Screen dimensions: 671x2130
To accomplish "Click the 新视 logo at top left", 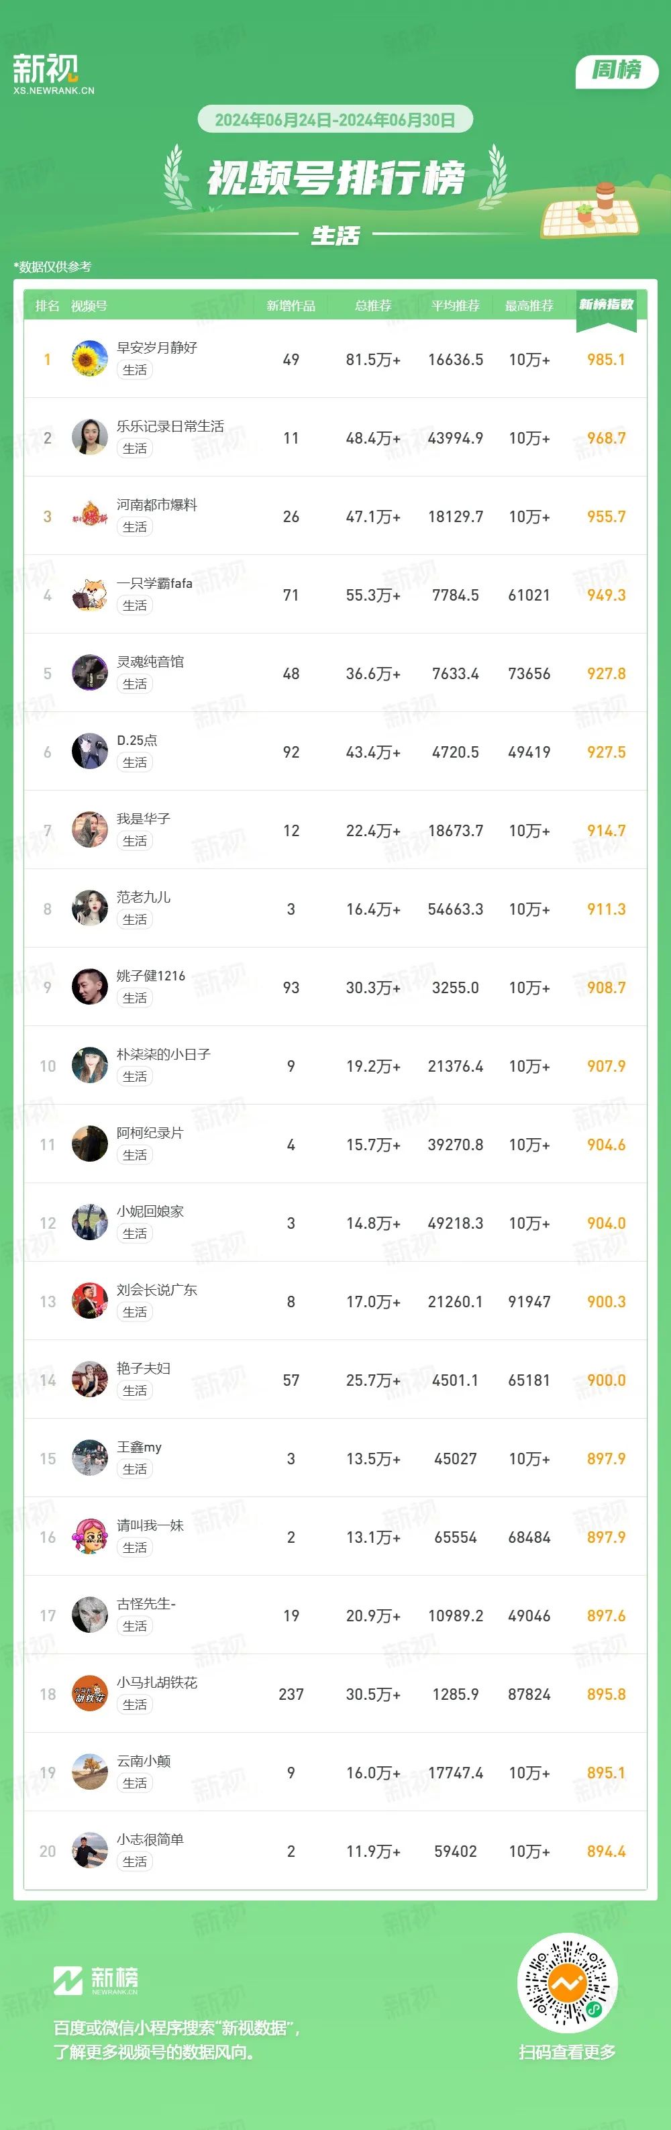I will [x=53, y=74].
